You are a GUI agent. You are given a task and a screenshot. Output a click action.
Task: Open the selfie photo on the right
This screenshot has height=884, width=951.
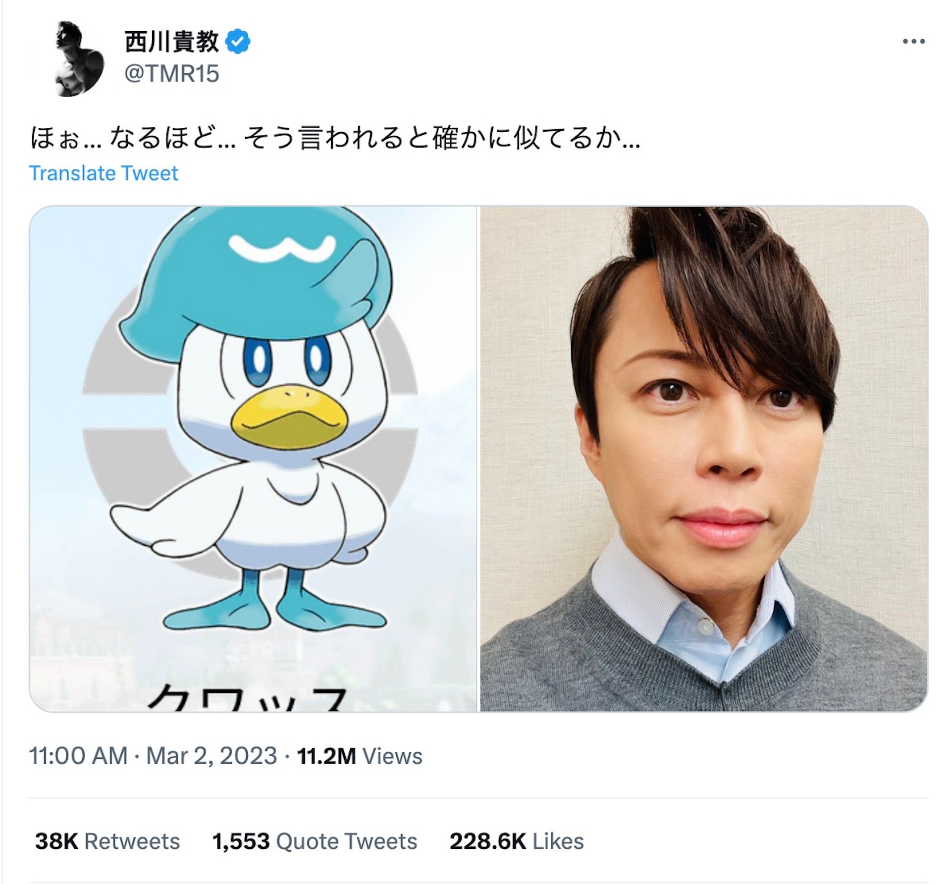703,459
